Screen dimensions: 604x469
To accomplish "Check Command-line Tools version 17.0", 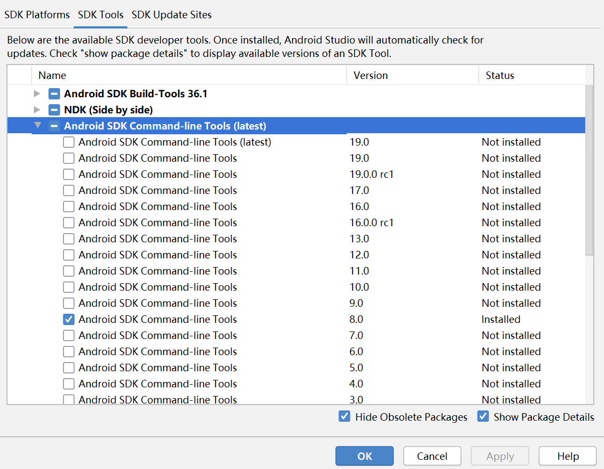I will click(x=69, y=191).
